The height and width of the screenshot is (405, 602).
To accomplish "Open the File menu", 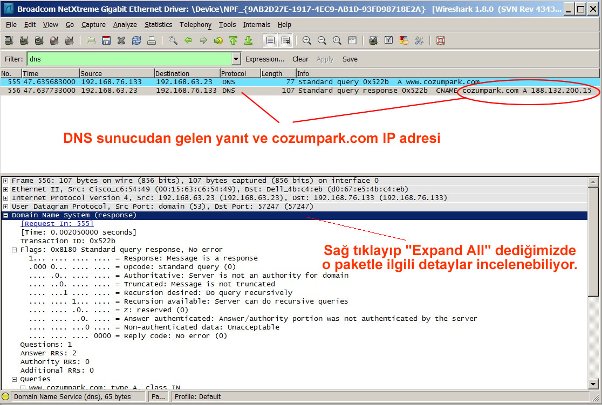I will click(x=11, y=25).
